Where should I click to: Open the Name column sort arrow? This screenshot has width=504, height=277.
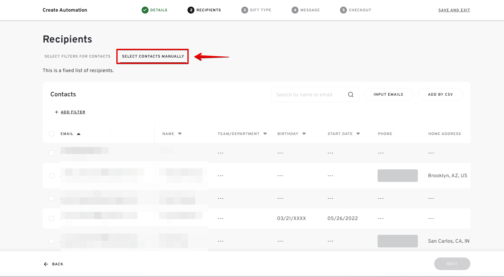tap(180, 134)
